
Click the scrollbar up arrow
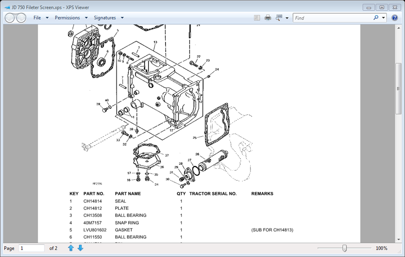(x=398, y=28)
